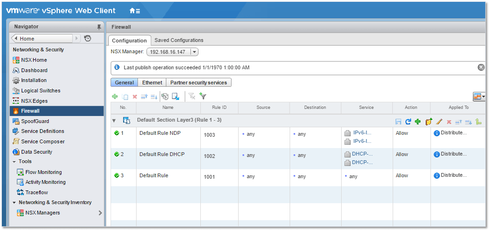
Task: Click the Name column header
Action: [x=168, y=107]
